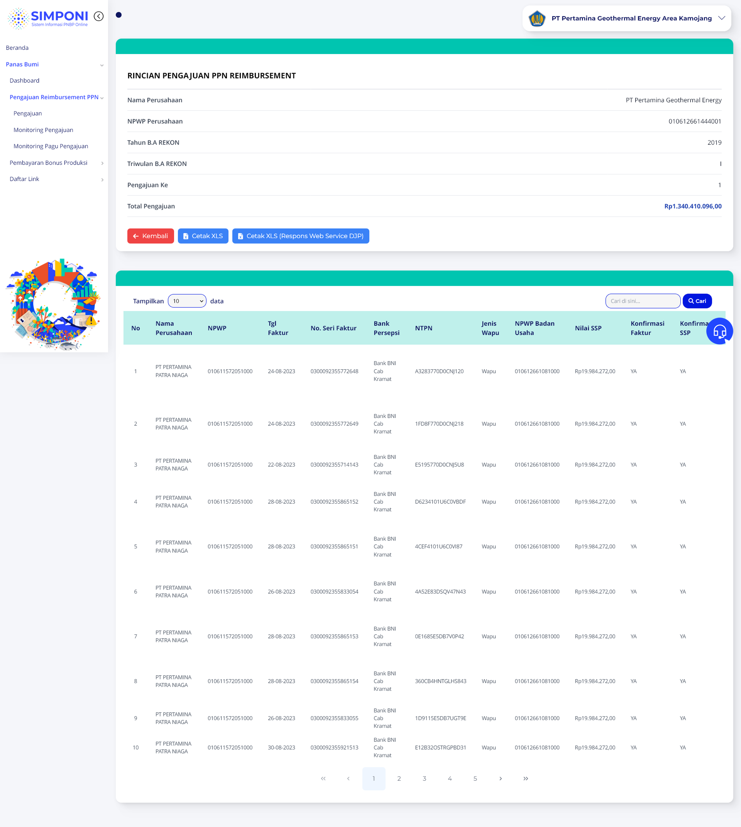Viewport: 741px width, 827px height.
Task: Open the Tampilkan rows-per-page dropdown
Action: coord(187,301)
